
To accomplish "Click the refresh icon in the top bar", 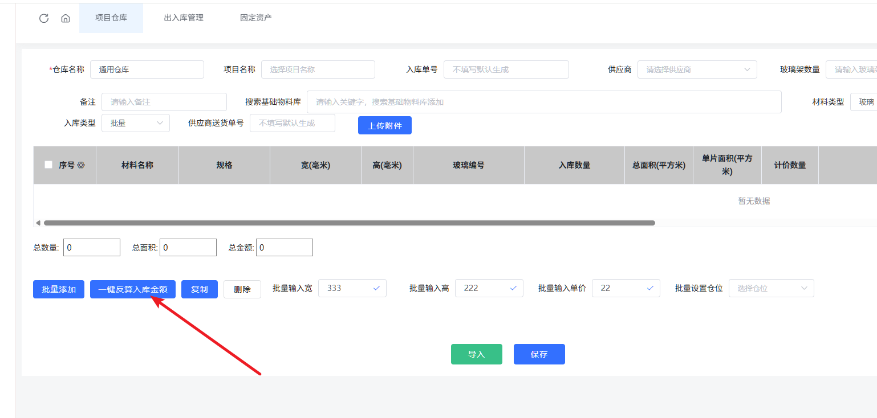I will coord(44,18).
